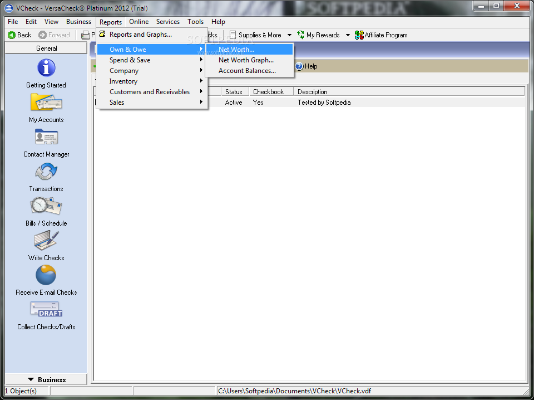Click the VCheck.vdf file path in status bar

pyautogui.click(x=295, y=391)
